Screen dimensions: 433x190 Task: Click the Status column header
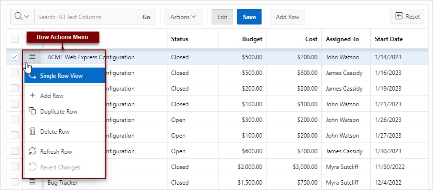coord(179,39)
